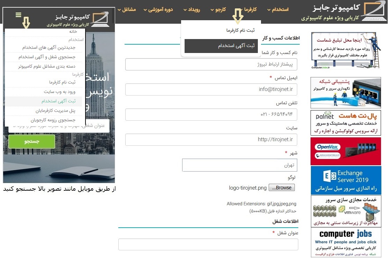
Task: Open the vmware virtualization banner
Action: [x=346, y=211]
